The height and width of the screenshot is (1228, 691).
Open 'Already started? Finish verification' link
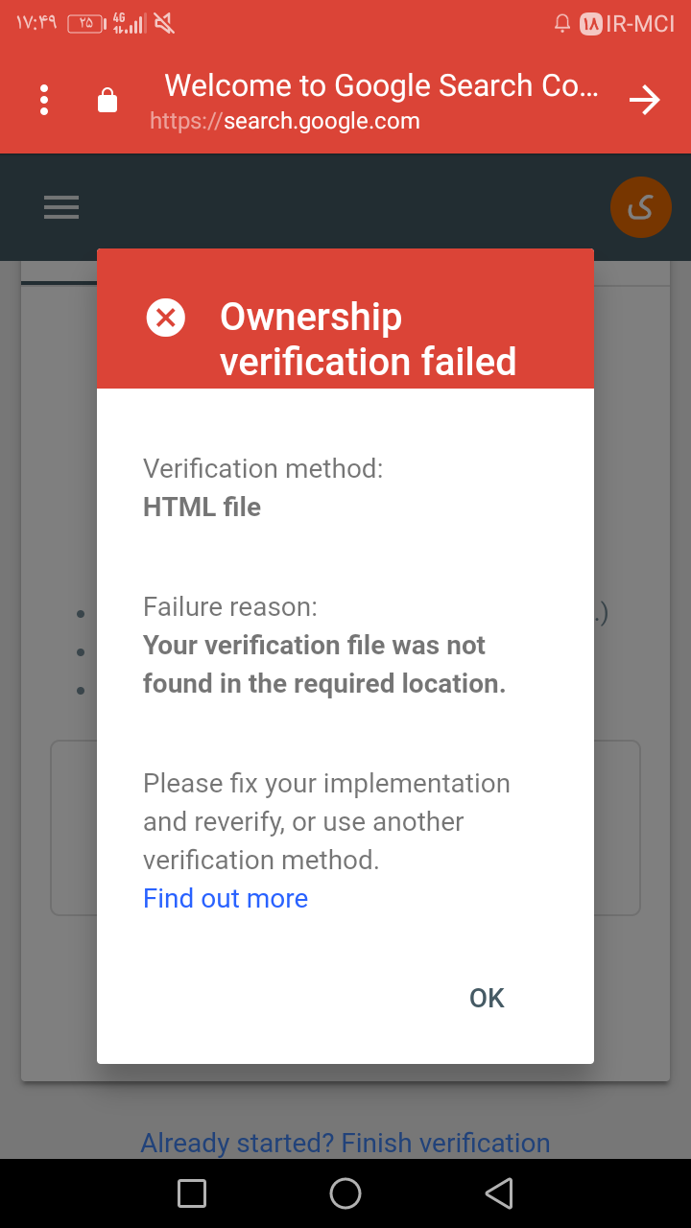tap(345, 1143)
